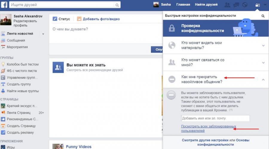Screen dimensions: 269x149
Task: Open Проверка конфиденциальности banner
Action: tap(215, 28)
